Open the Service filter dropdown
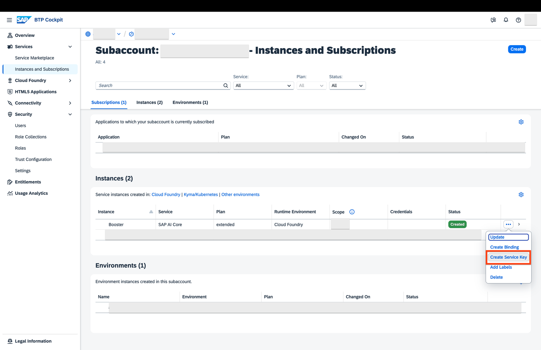 click(263, 85)
